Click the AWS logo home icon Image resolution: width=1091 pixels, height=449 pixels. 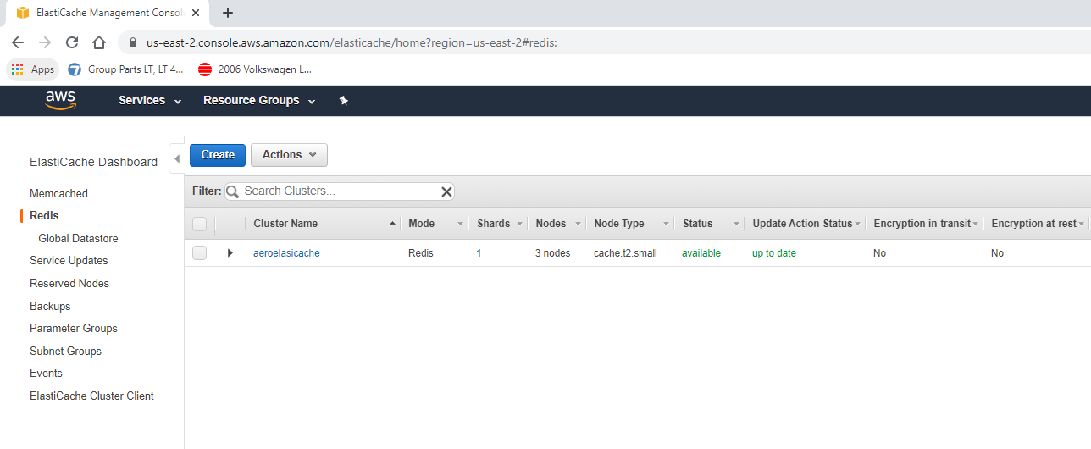[x=61, y=100]
